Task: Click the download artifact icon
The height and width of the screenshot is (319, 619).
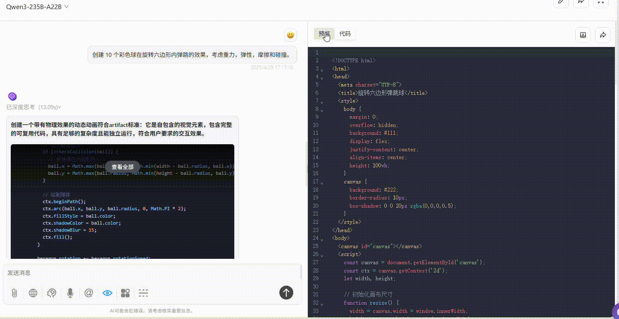Action: click(x=583, y=35)
